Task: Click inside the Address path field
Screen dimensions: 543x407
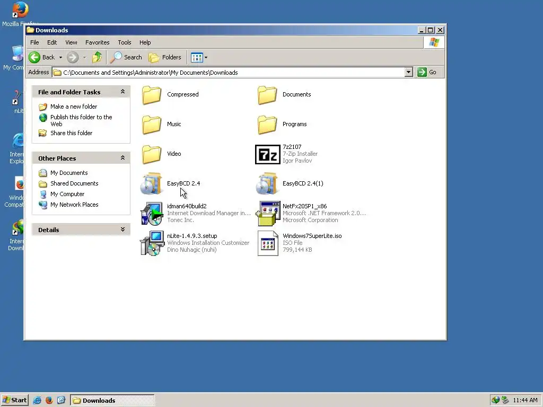Action: click(229, 72)
